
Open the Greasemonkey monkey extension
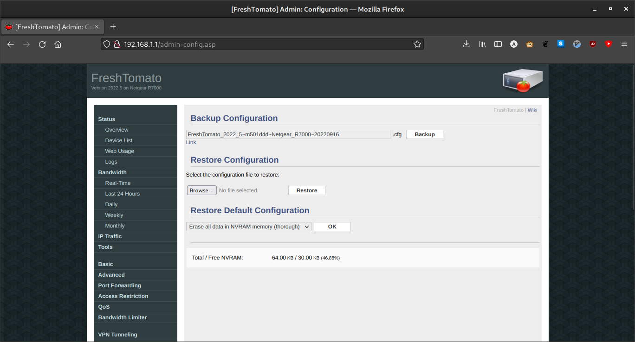click(x=530, y=44)
